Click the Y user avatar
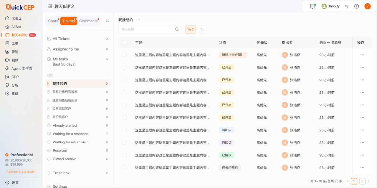377x188 pixels. [367, 6]
